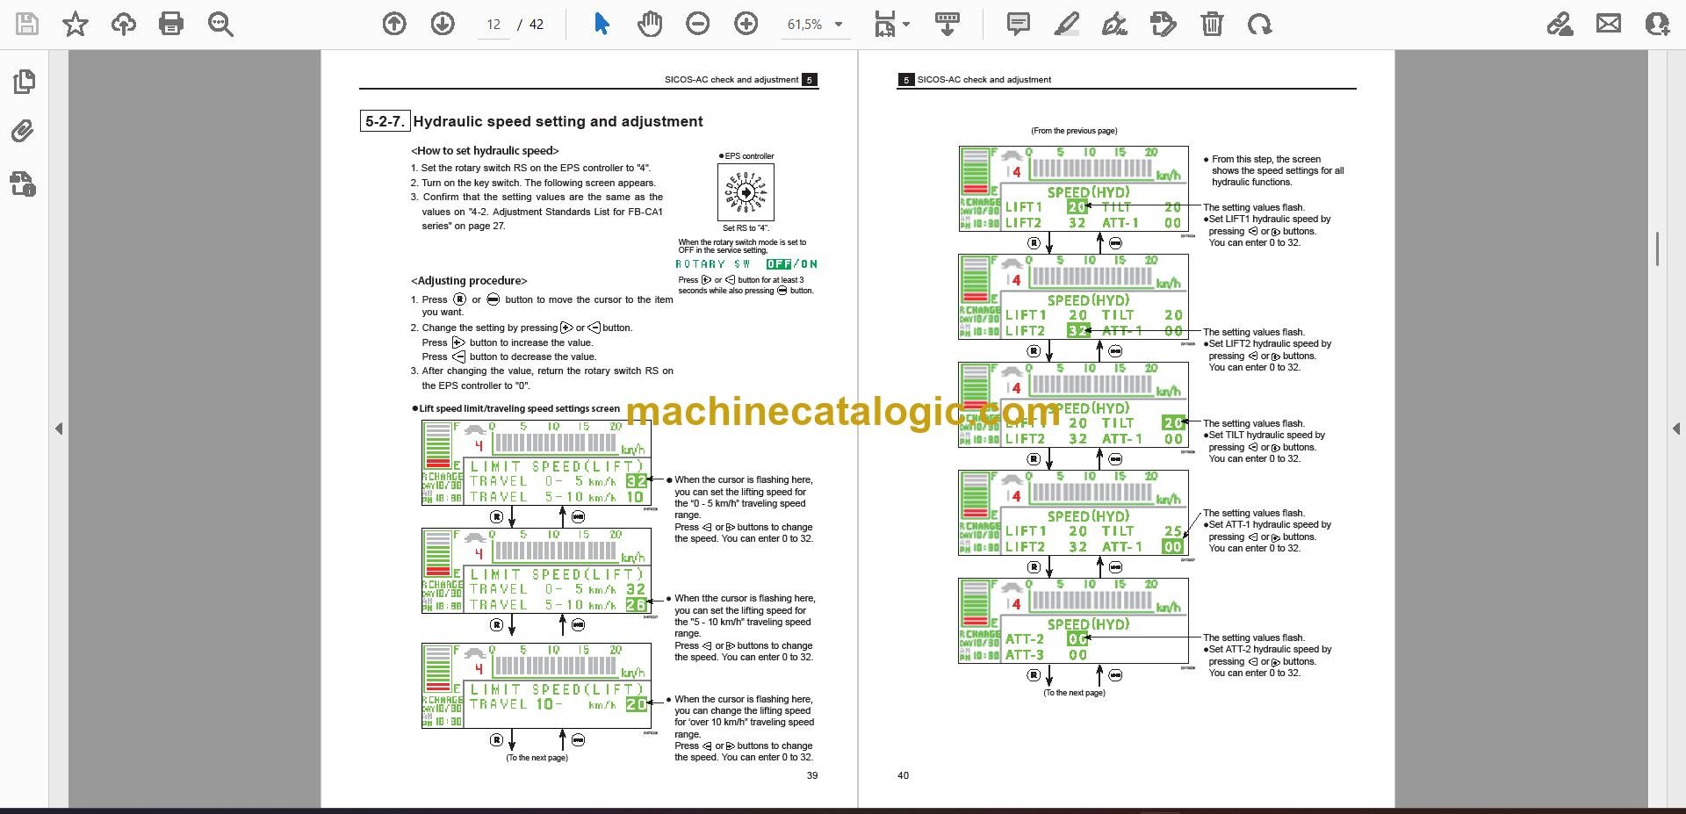Screen dimensions: 1686x814
Task: Show page thumbnails panel
Action: click(25, 82)
